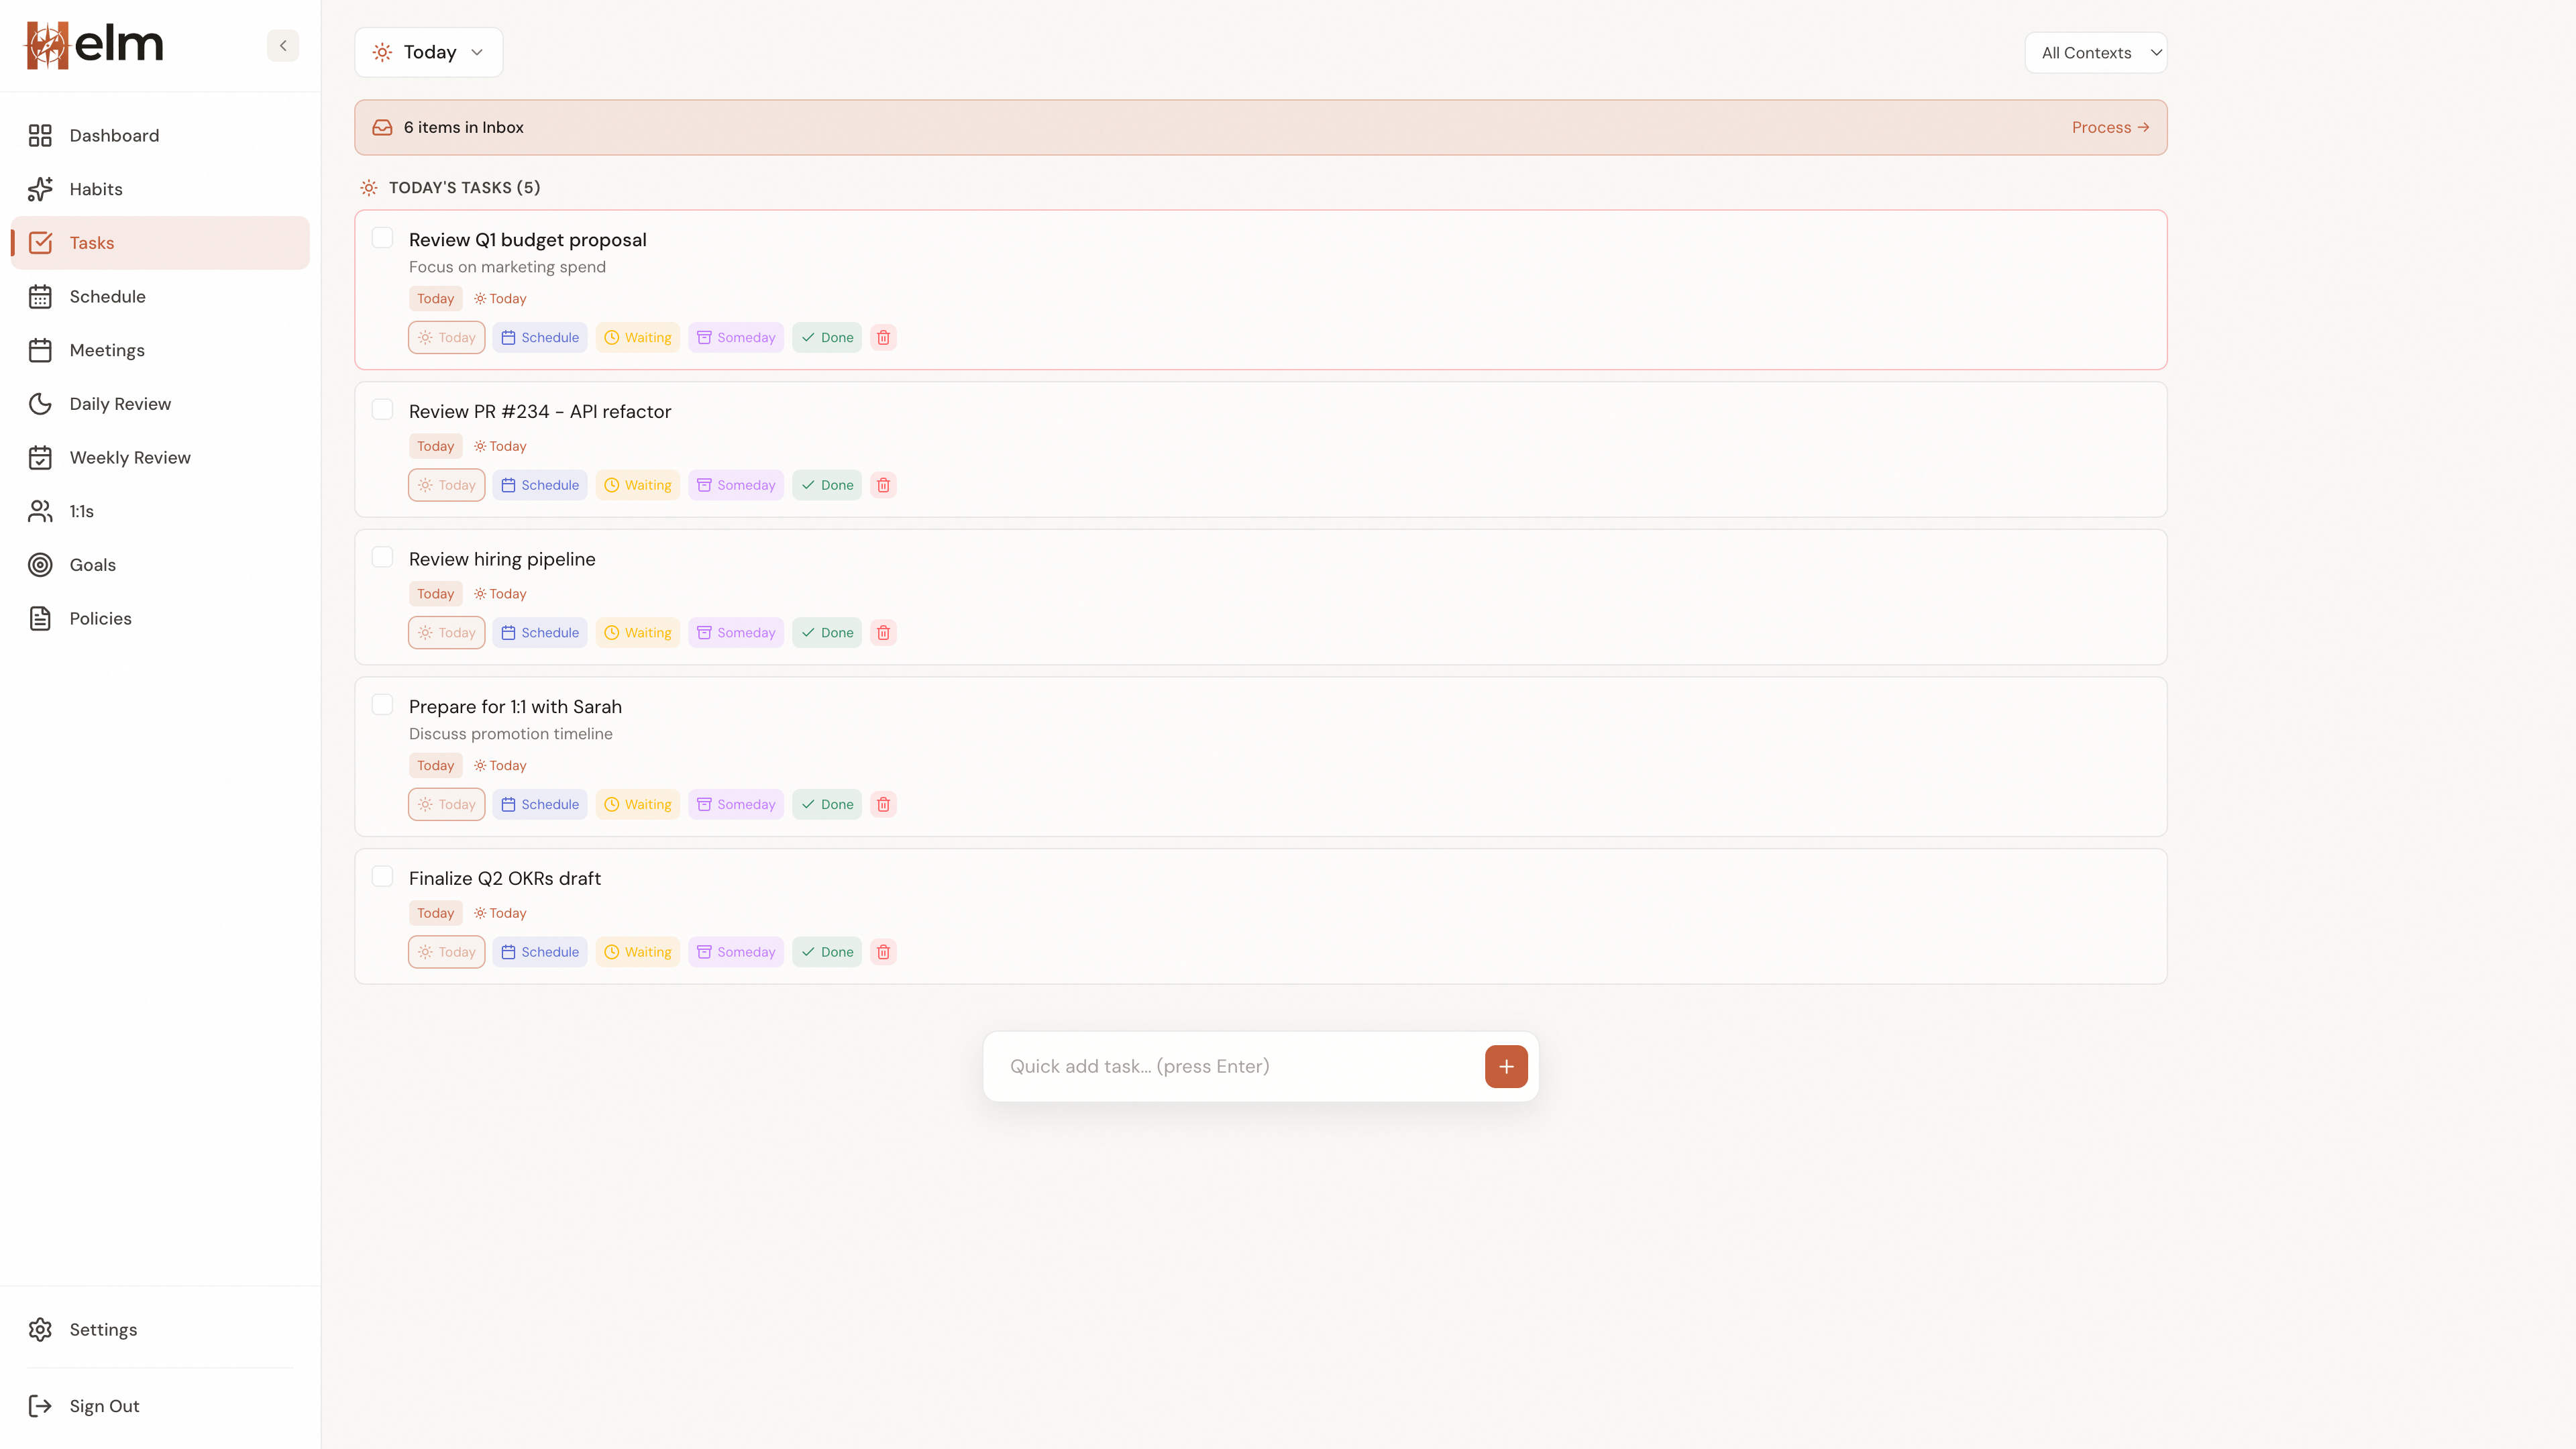The width and height of the screenshot is (2576, 1449).
Task: Open the All Contexts dropdown
Action: 2095,52
